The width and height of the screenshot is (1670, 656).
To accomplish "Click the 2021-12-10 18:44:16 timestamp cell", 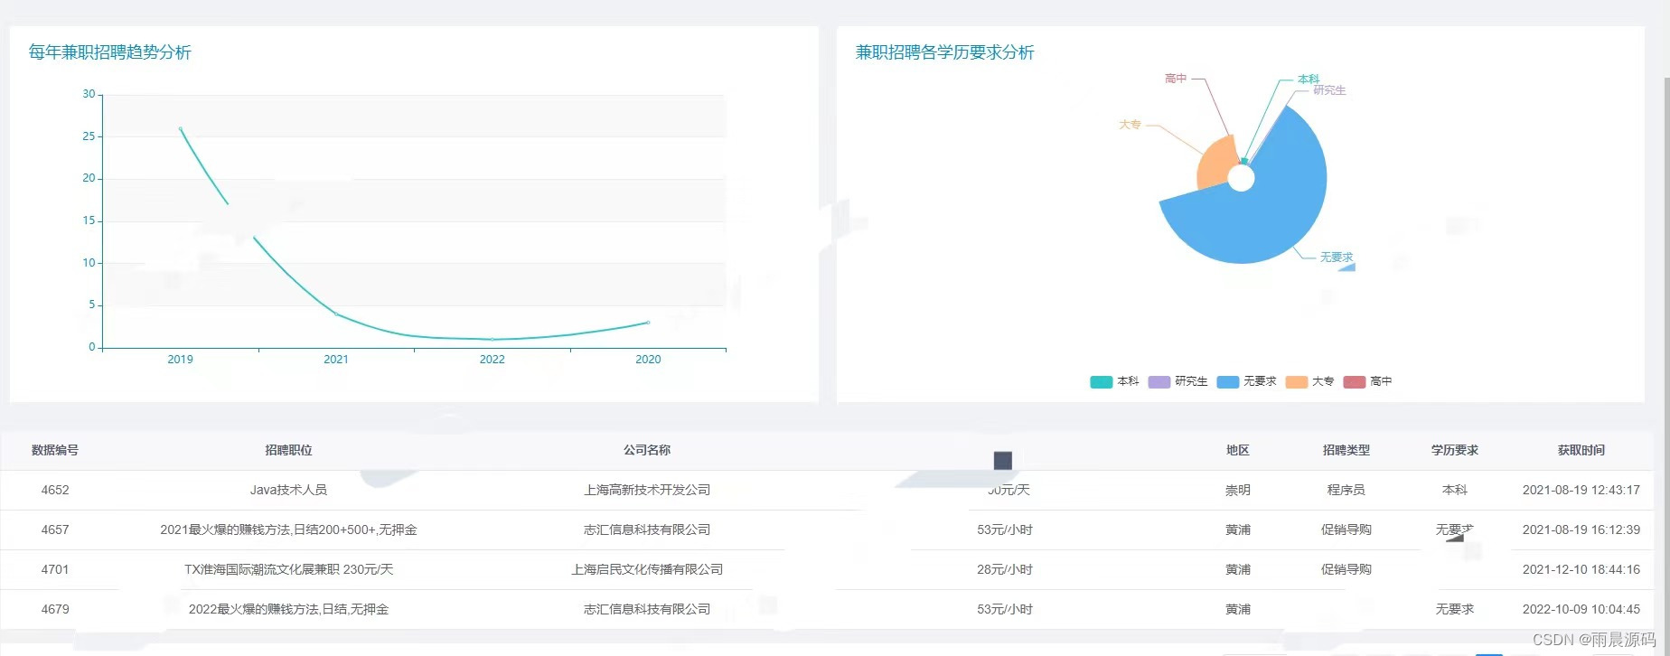I will [1581, 569].
